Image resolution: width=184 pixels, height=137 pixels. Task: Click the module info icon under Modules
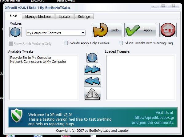(15, 32)
